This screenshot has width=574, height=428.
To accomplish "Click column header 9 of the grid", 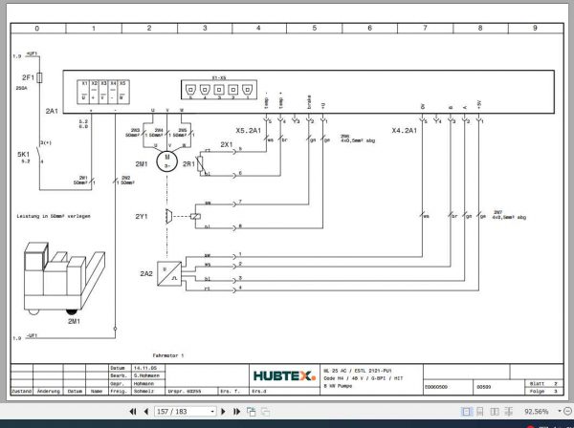I will pos(535,28).
